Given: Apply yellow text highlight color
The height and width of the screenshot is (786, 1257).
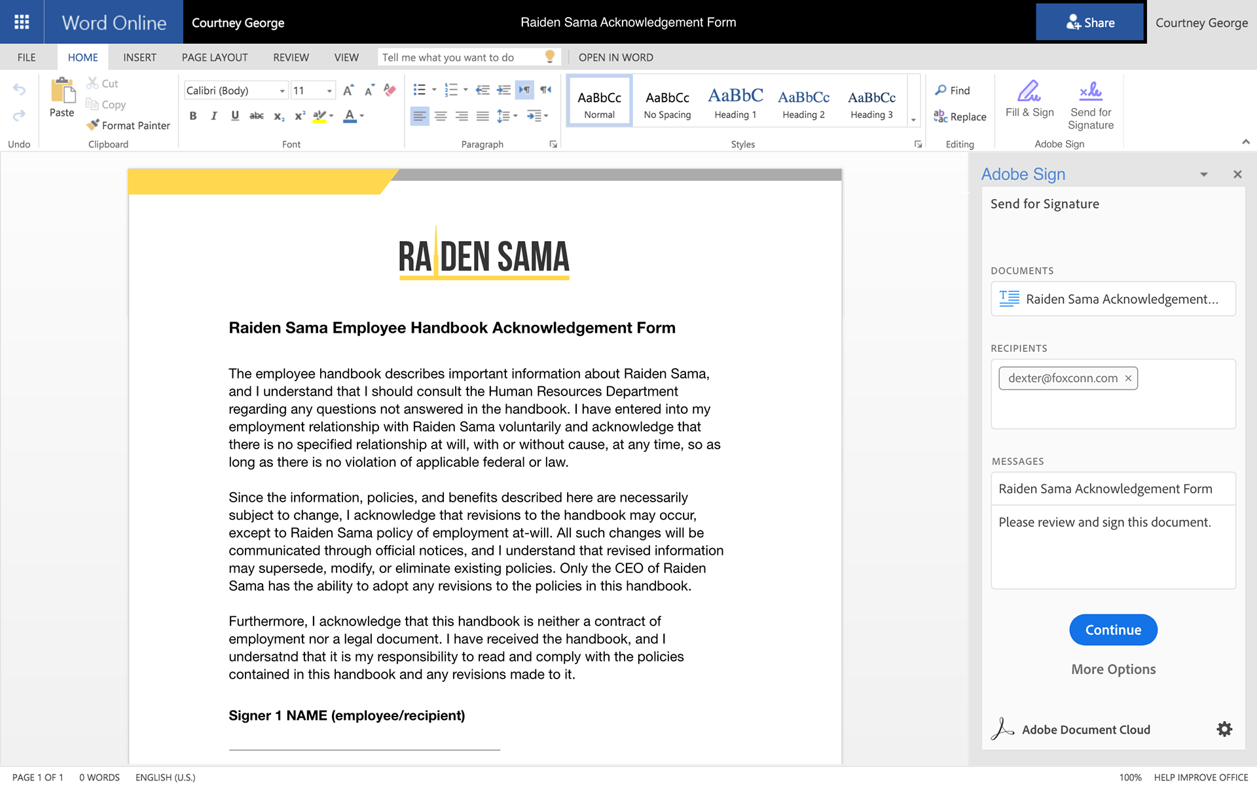Looking at the screenshot, I should point(319,116).
